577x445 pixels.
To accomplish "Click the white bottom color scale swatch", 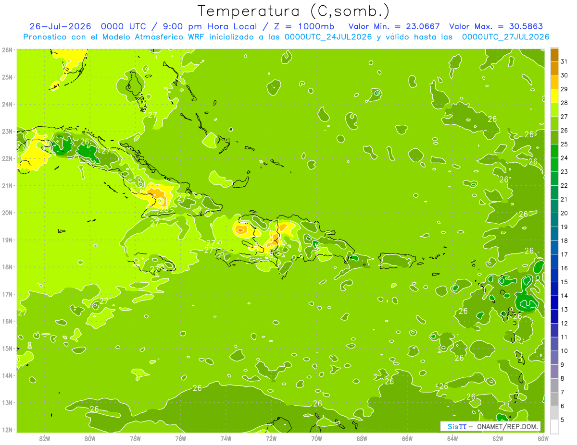I will (x=554, y=427).
